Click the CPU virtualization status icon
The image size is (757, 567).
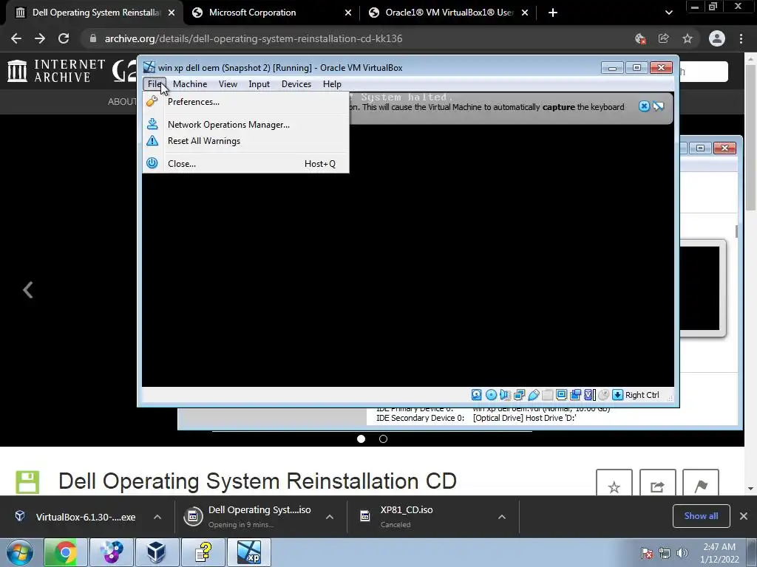[x=589, y=395]
